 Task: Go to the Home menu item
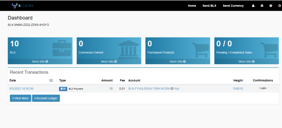click(192, 6)
